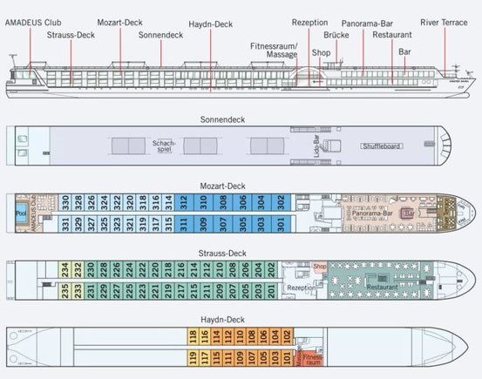Click the Lido-Bar on the Sonnendeck
The width and height of the screenshot is (482, 379).
(316, 146)
